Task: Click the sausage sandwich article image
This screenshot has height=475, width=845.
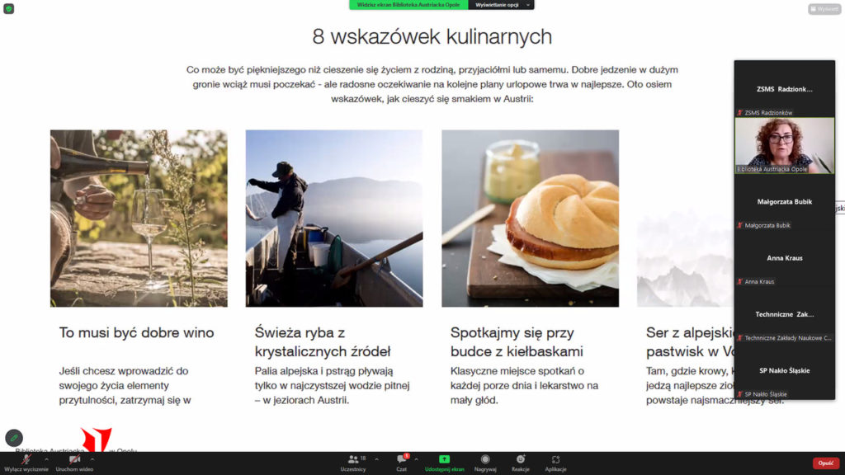Action: 530,218
